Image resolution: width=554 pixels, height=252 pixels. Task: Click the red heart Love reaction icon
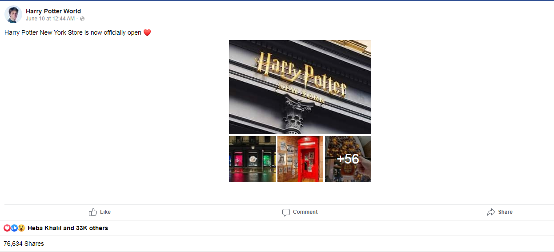click(x=7, y=228)
